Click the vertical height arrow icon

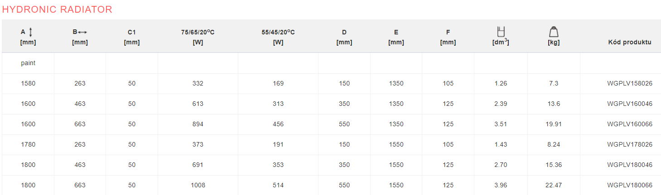click(31, 32)
